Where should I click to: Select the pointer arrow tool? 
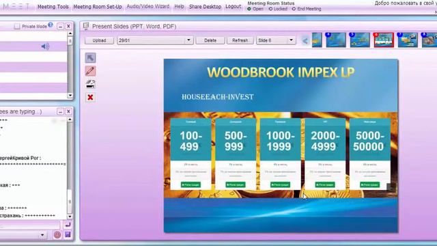coord(90,57)
